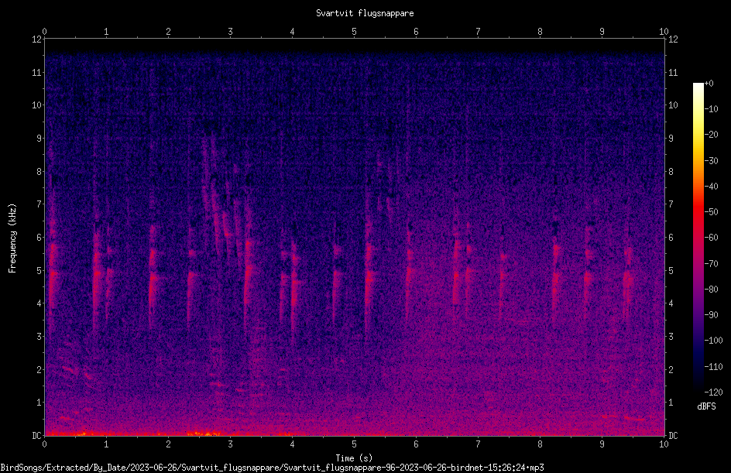Click the "0" tick on the top time axis
Image resolution: width=731 pixels, height=473 pixels.
pos(44,31)
